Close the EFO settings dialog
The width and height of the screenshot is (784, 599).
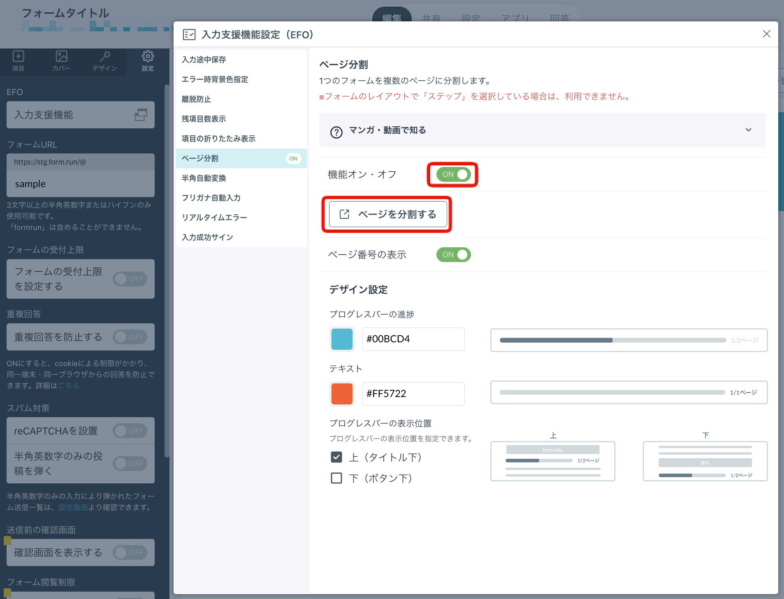pos(766,34)
